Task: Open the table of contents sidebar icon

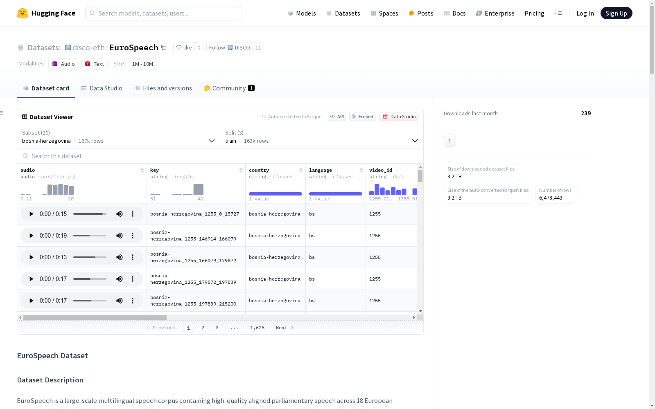Action: [x=2, y=113]
